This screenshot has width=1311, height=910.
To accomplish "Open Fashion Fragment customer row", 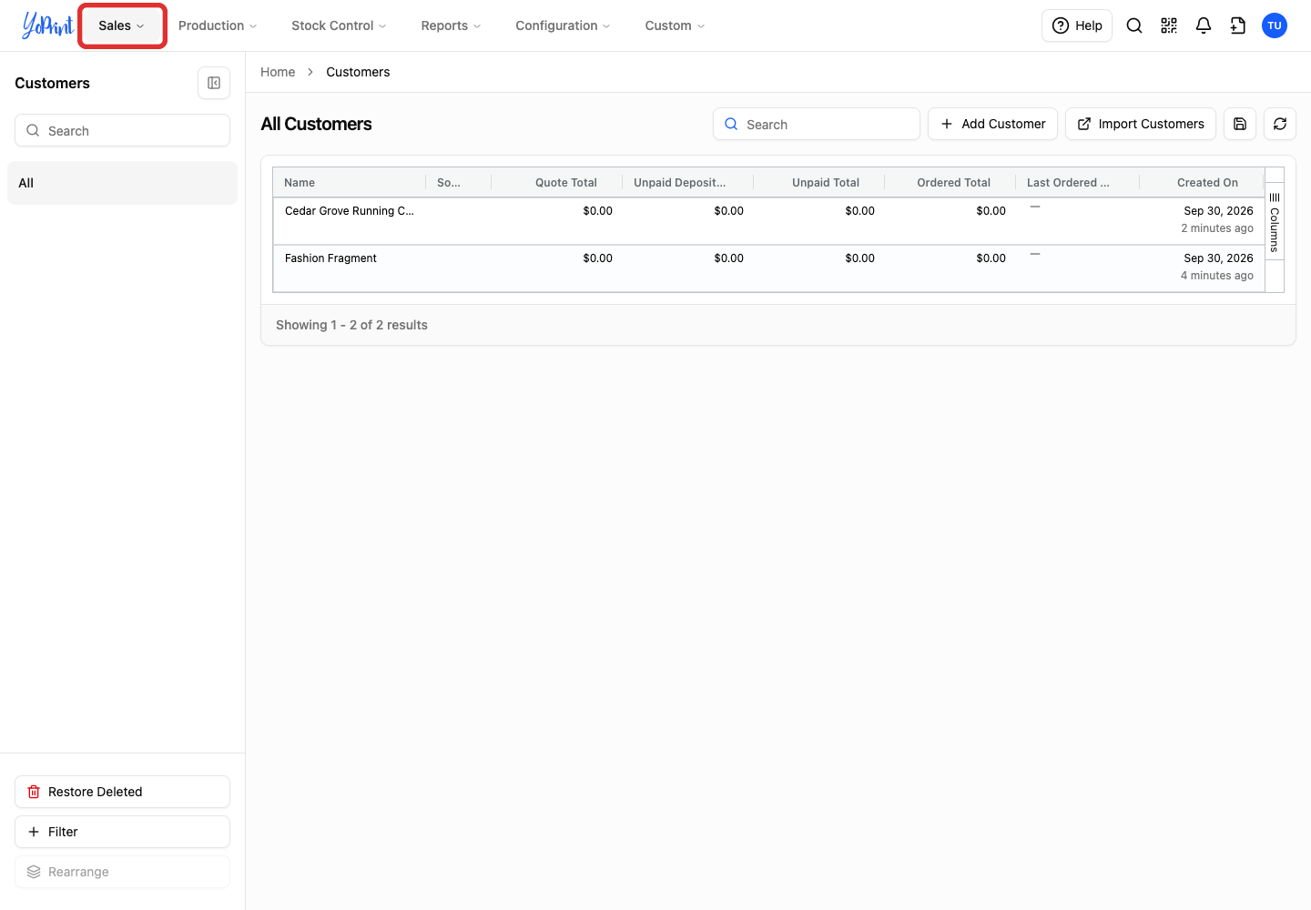I will tap(768, 268).
